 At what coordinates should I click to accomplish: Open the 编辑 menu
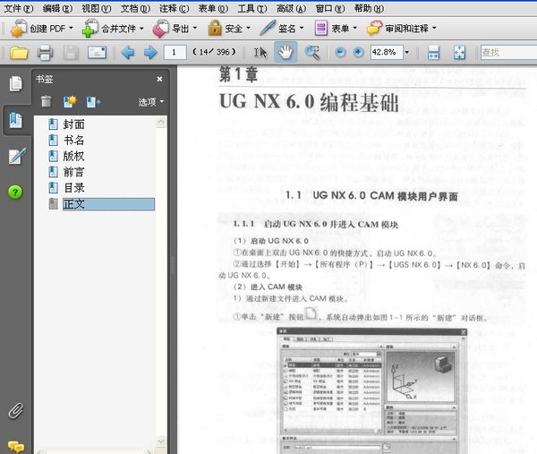tap(57, 8)
